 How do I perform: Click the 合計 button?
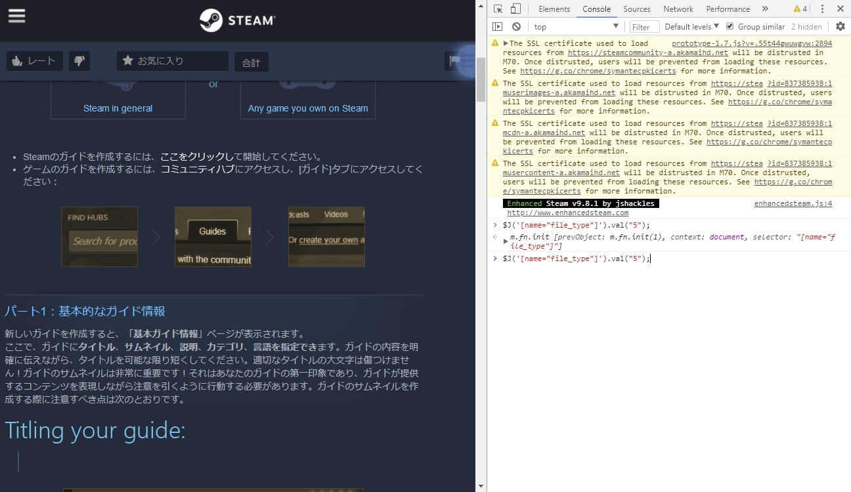251,62
